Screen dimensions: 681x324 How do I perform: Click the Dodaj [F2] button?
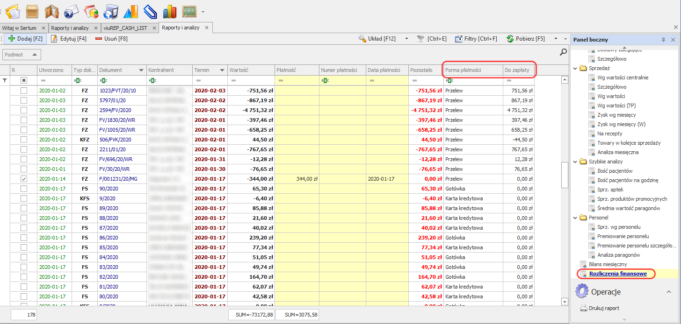(x=25, y=39)
